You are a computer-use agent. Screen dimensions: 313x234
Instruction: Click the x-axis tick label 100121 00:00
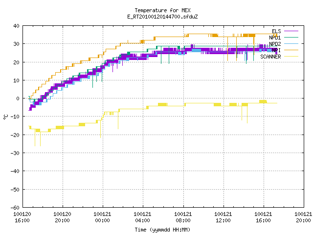pyautogui.click(x=102, y=217)
